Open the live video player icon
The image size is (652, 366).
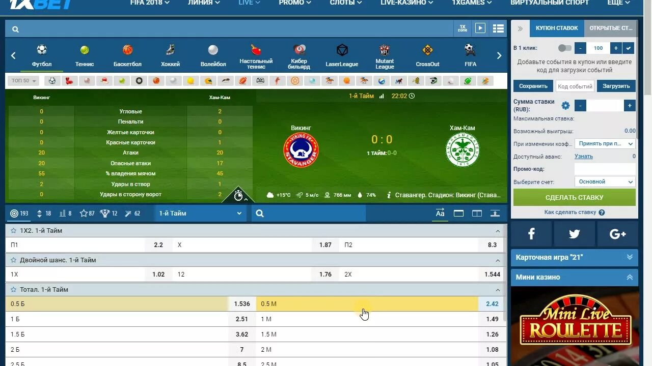point(480,28)
